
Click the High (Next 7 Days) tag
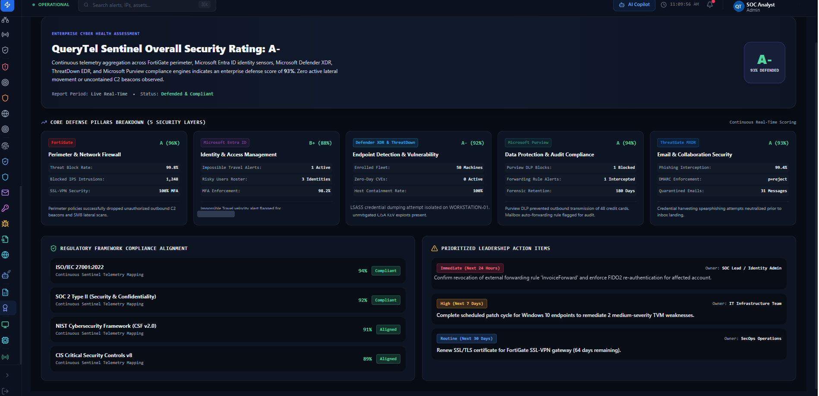point(462,304)
